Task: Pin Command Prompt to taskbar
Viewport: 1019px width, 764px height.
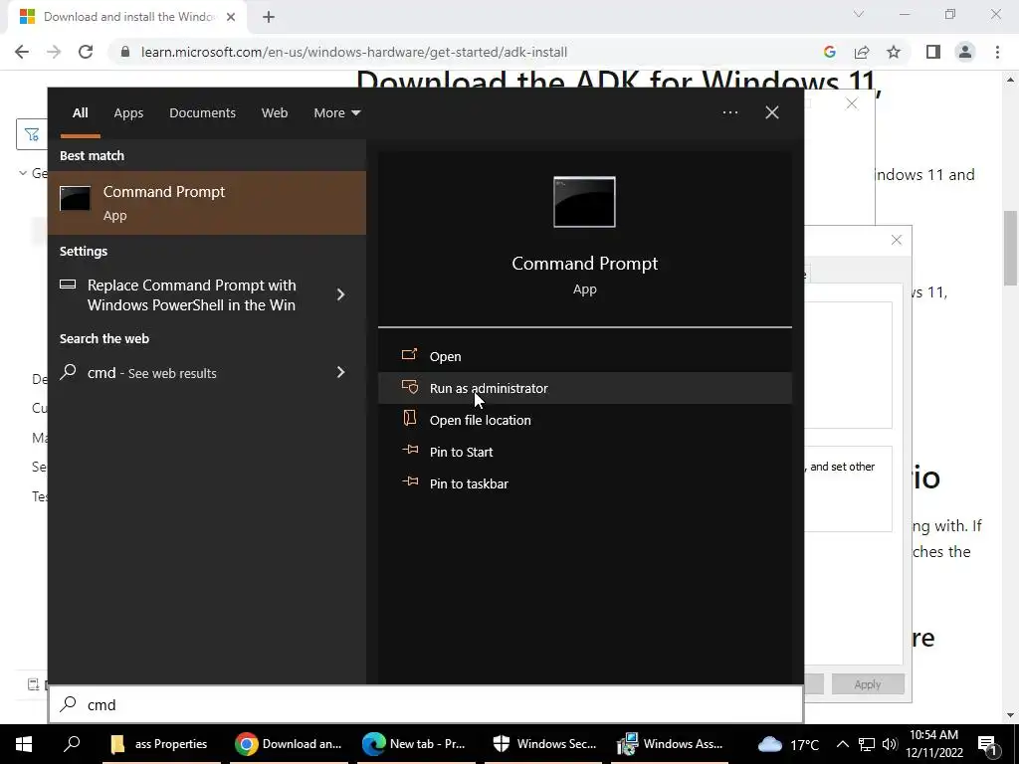Action: point(584,483)
